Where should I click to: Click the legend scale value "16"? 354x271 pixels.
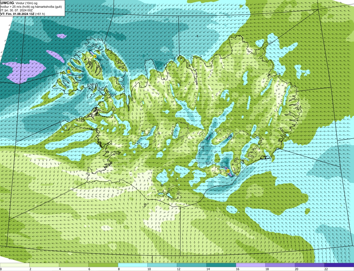pyautogui.click(x=237, y=269)
